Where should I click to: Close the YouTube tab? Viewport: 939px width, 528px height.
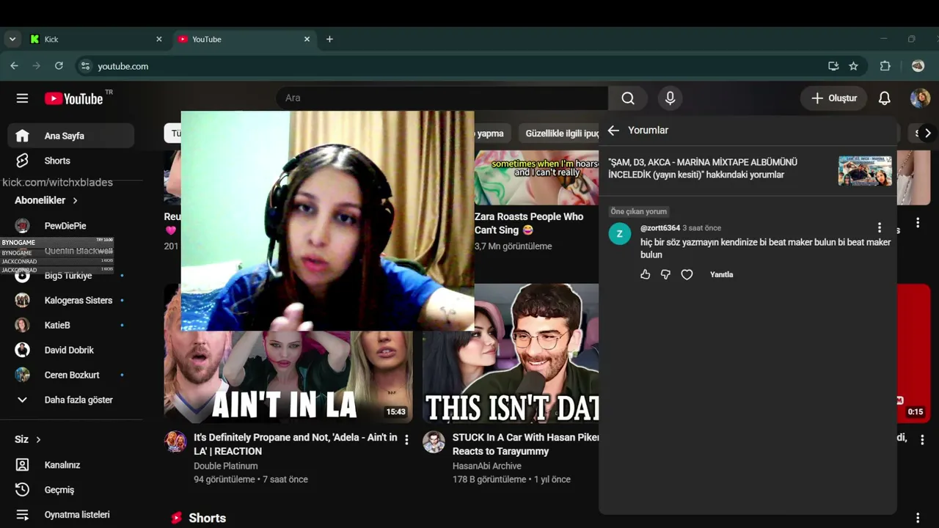click(x=307, y=40)
